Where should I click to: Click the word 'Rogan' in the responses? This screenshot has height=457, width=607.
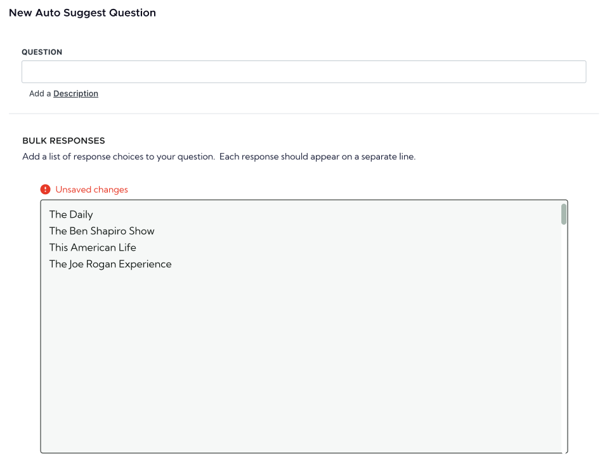click(x=100, y=264)
